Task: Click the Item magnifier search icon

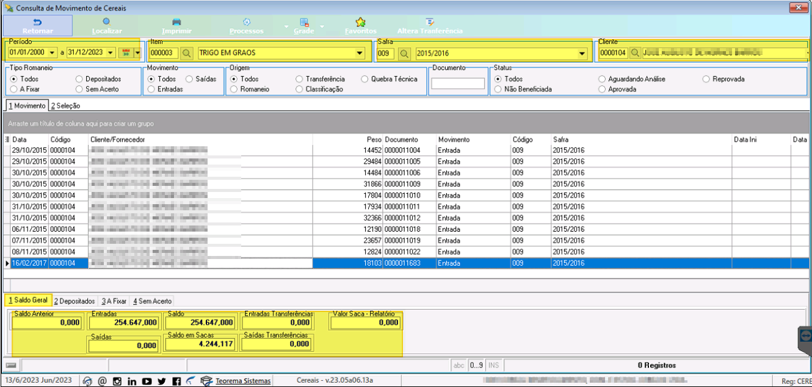Action: click(187, 53)
